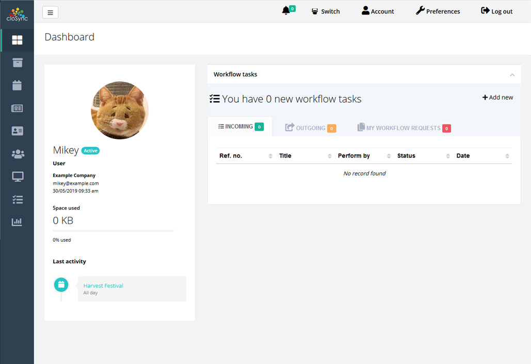Image resolution: width=531 pixels, height=364 pixels.
Task: Click Add new workflow task
Action: (497, 98)
